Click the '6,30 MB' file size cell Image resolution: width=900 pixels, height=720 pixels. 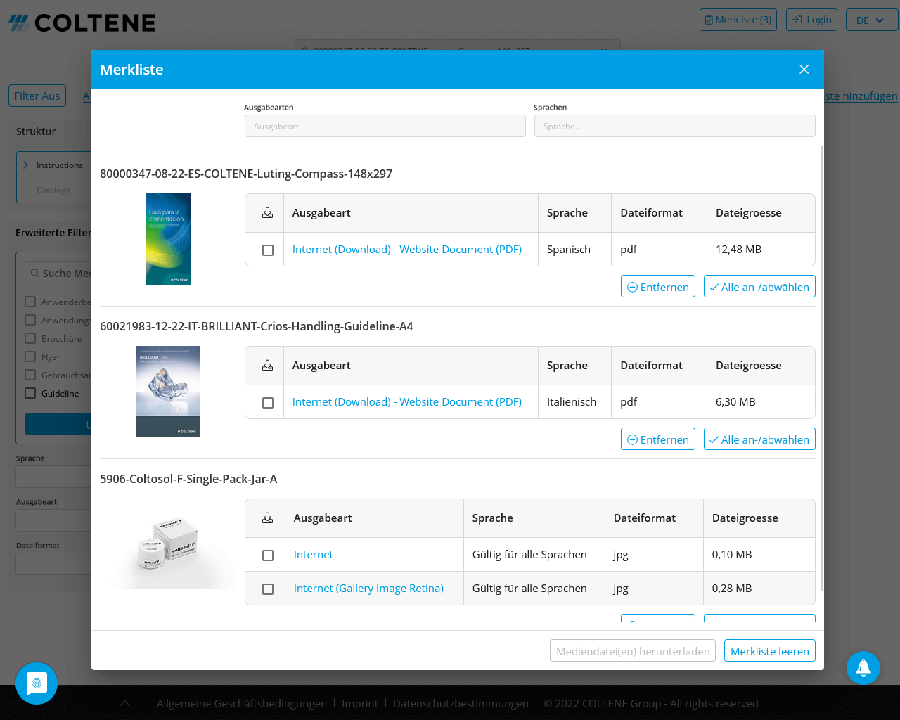(761, 402)
